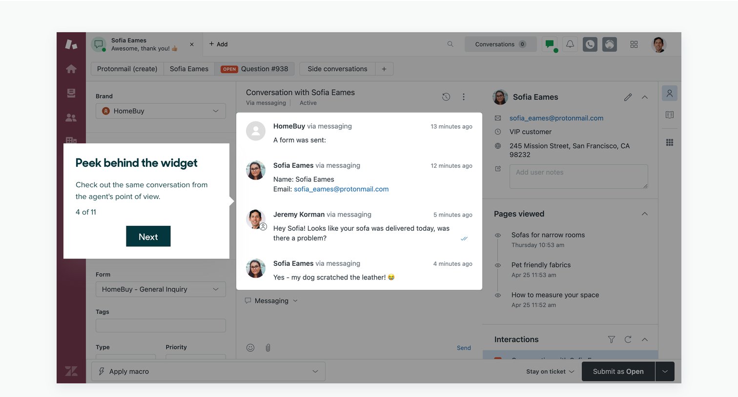The height and width of the screenshot is (397, 738).
Task: Collapse Sofia Eames customer details section
Action: (645, 97)
